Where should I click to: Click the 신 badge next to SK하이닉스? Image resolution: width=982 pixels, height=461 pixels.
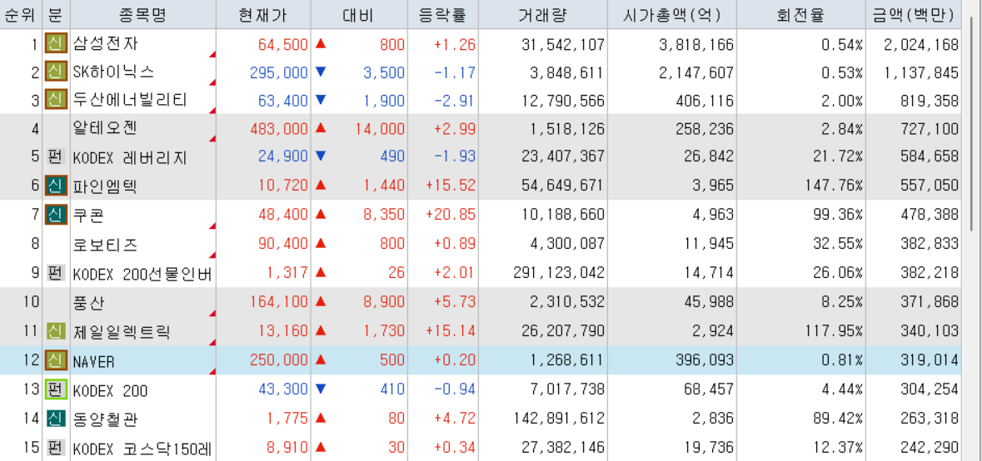click(56, 72)
